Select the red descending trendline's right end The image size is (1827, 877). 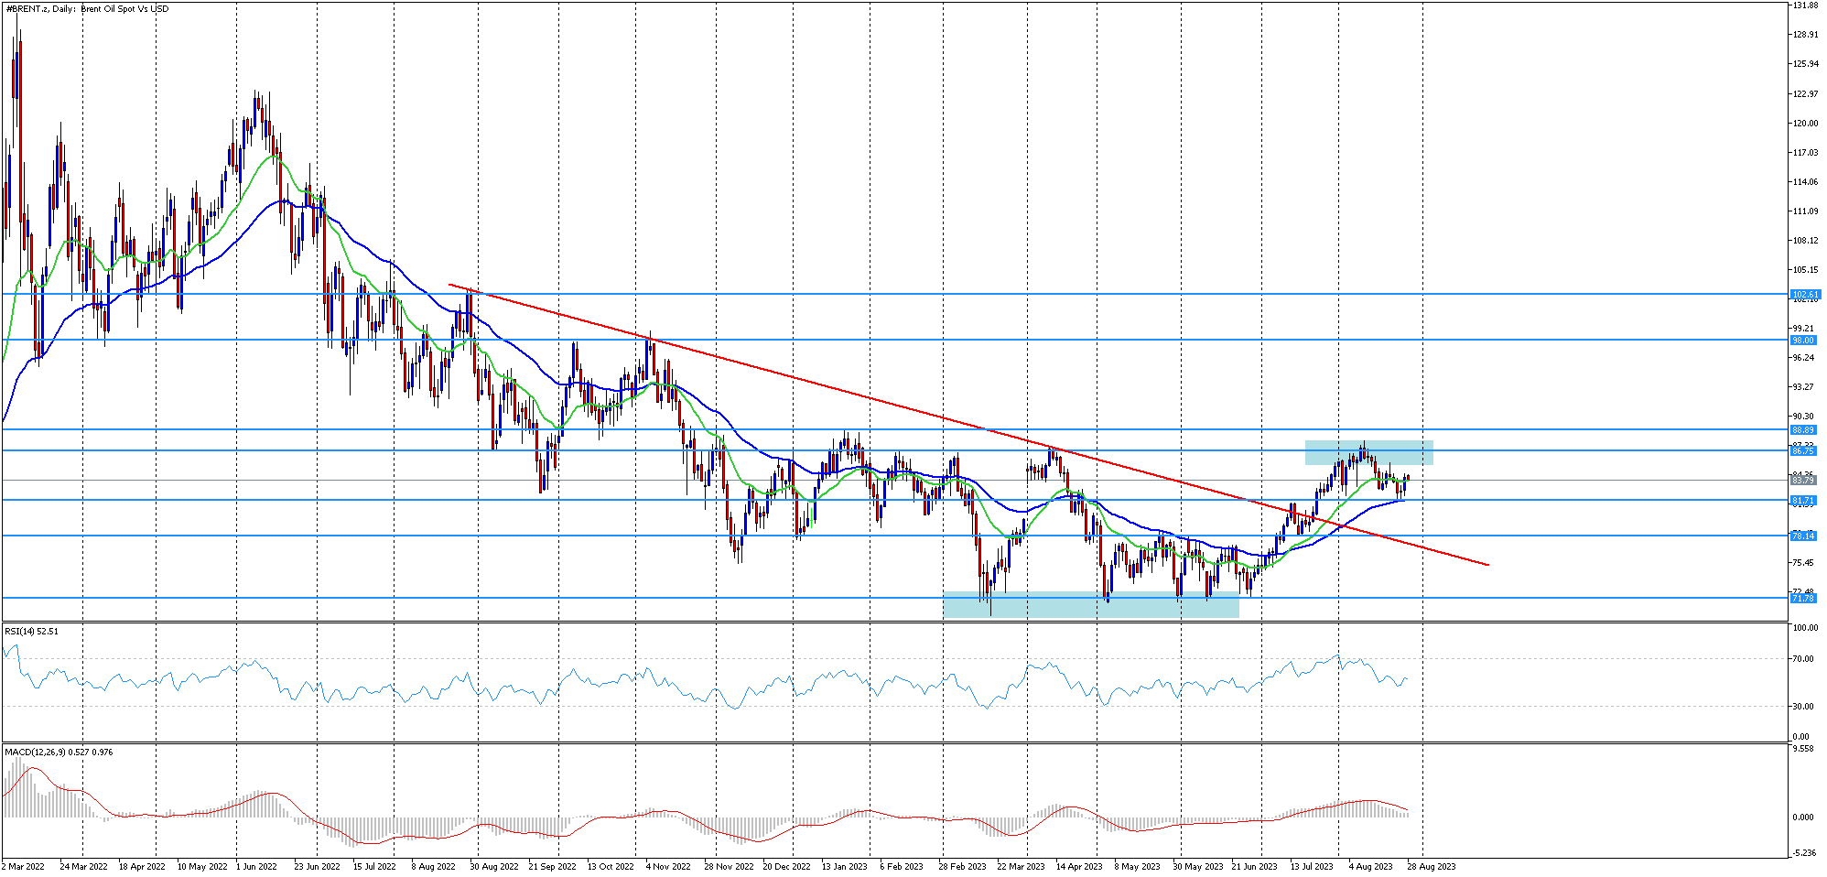click(1486, 564)
